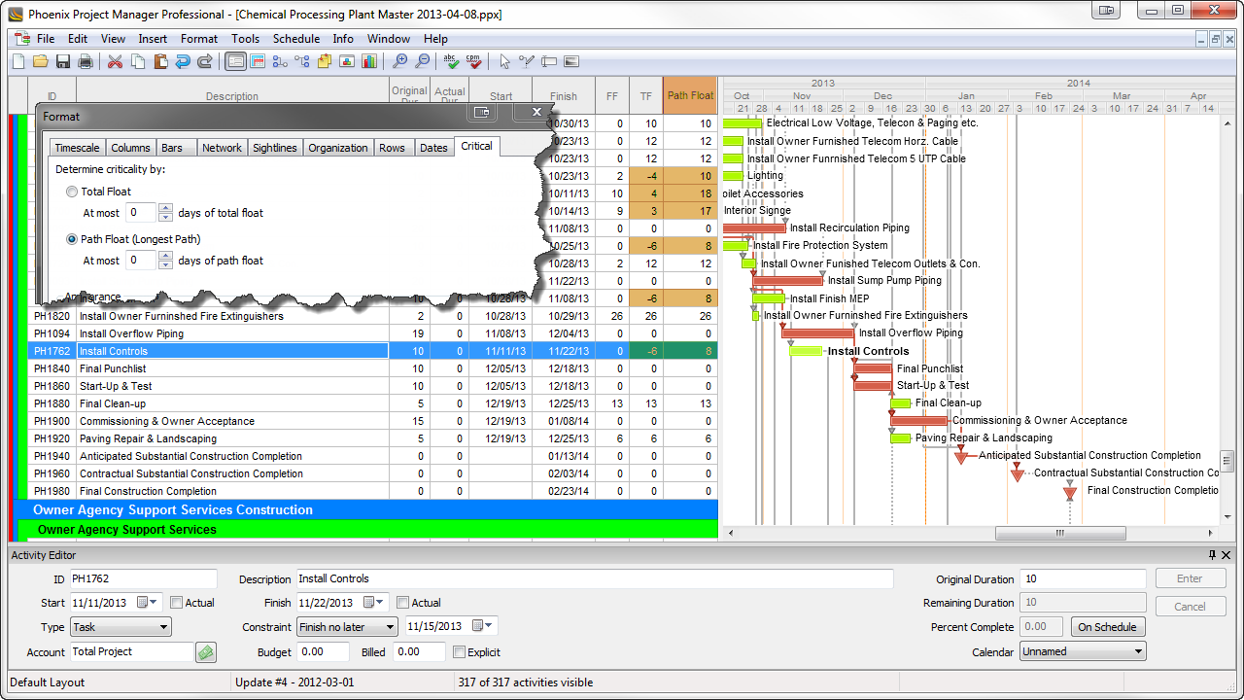Decrease the path float days stepper
The image size is (1244, 700).
click(165, 264)
